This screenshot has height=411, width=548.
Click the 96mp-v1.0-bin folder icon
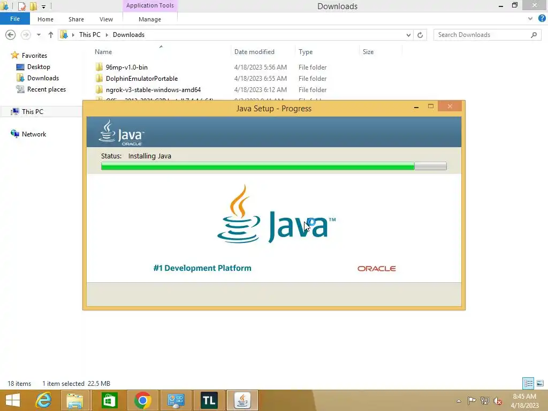pyautogui.click(x=99, y=67)
